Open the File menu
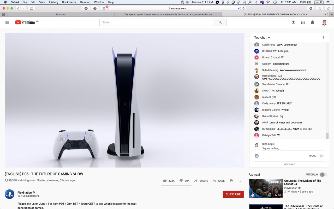This screenshot has width=334, height=209. coord(25,2)
